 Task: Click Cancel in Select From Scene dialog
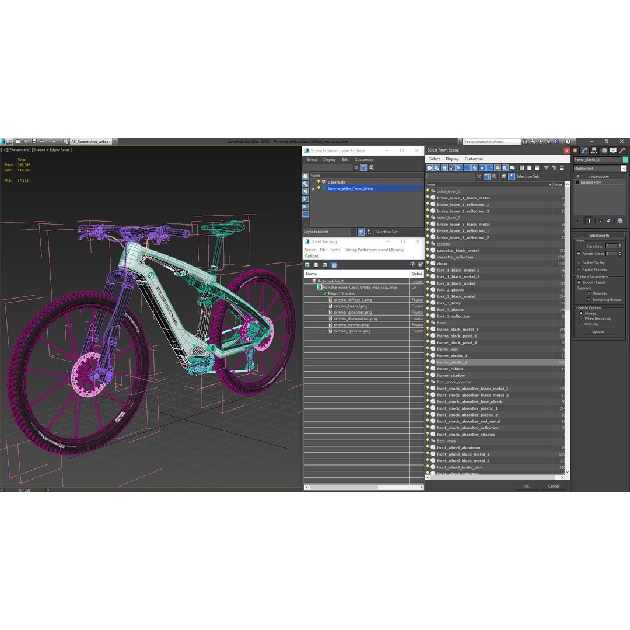553,486
